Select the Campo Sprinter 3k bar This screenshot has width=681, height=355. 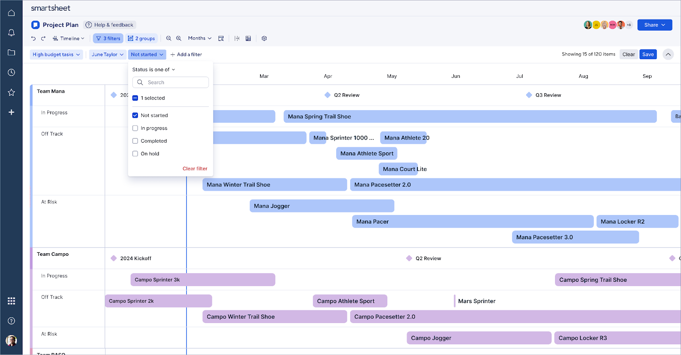(203, 280)
